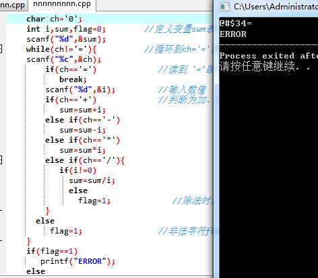The height and width of the screenshot is (278, 318).
Task: Click the line sum=sum-i;
Action: pyautogui.click(x=82, y=130)
